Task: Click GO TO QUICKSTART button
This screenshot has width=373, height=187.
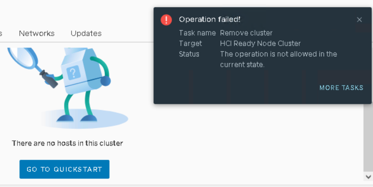Action: [64, 169]
